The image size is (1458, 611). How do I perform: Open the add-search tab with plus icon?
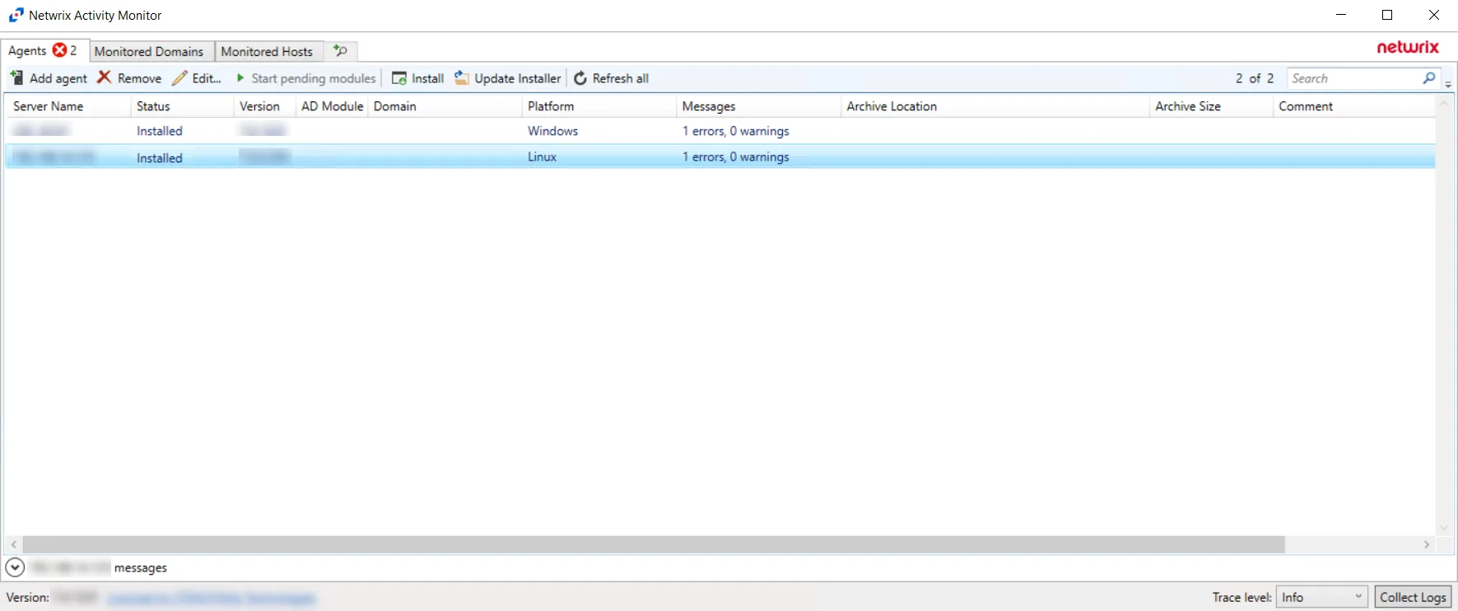pos(341,51)
